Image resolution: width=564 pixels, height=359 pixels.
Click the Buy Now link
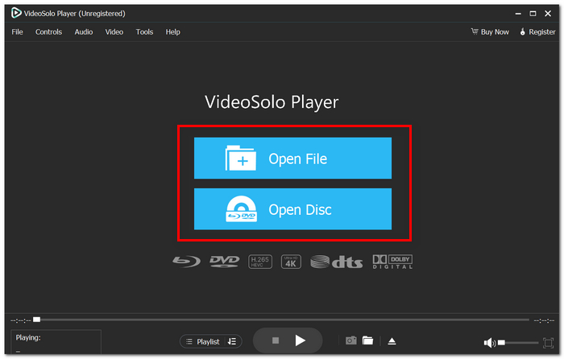pyautogui.click(x=490, y=32)
